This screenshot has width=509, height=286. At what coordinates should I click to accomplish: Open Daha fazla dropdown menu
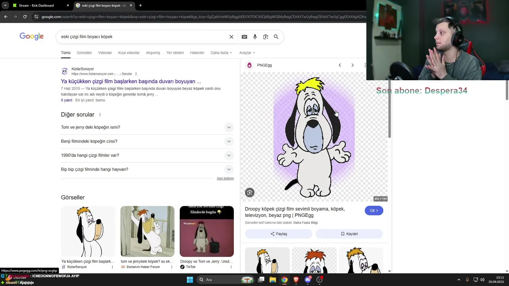[221, 52]
